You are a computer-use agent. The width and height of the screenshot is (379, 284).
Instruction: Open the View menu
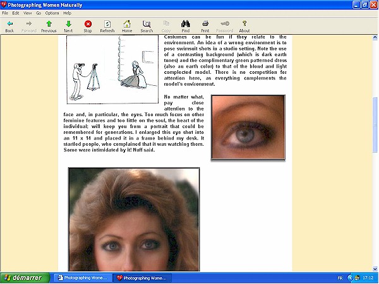tap(27, 13)
